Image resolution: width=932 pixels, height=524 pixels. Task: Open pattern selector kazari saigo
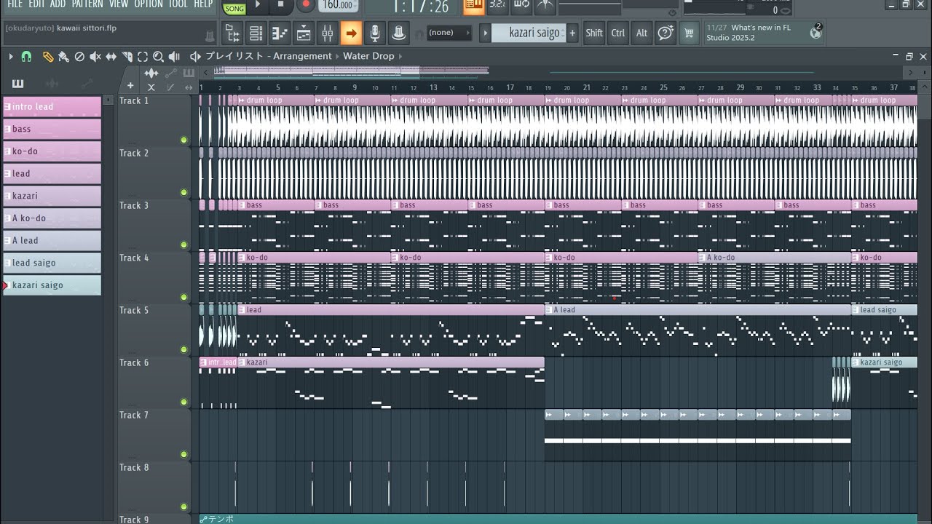coord(528,33)
